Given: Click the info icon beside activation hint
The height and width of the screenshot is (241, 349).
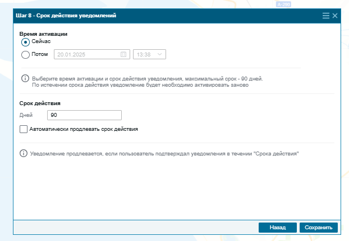Looking at the screenshot, I should tap(25, 78).
